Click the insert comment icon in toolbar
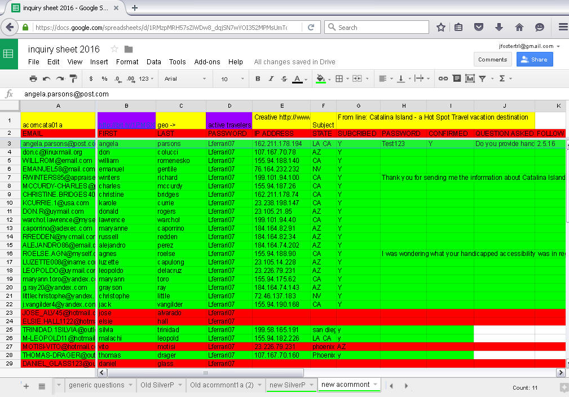This screenshot has height=397, width=569. (457, 79)
